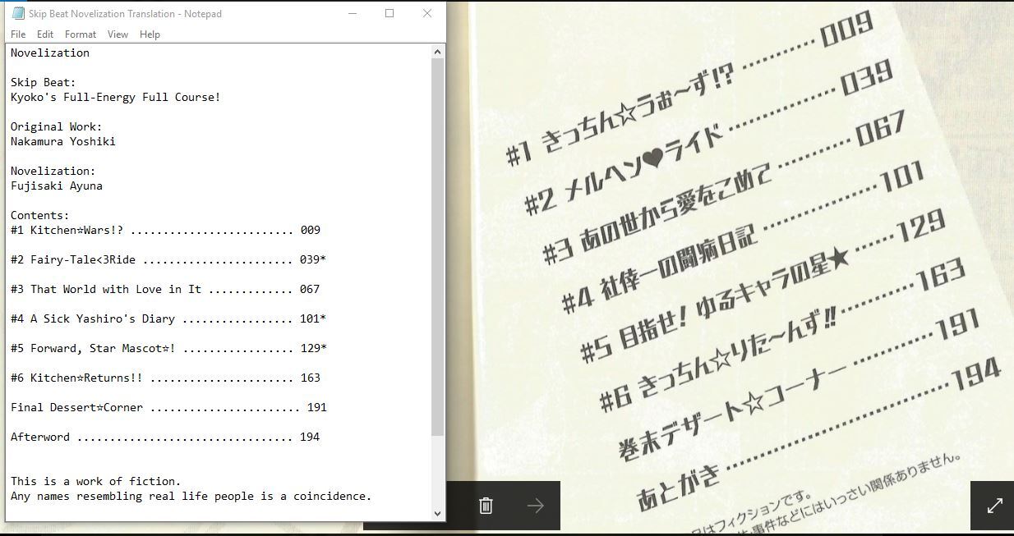Open the Format menu in Notepad

pos(81,34)
